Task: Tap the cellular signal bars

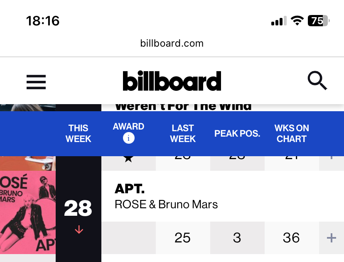Action: point(279,21)
